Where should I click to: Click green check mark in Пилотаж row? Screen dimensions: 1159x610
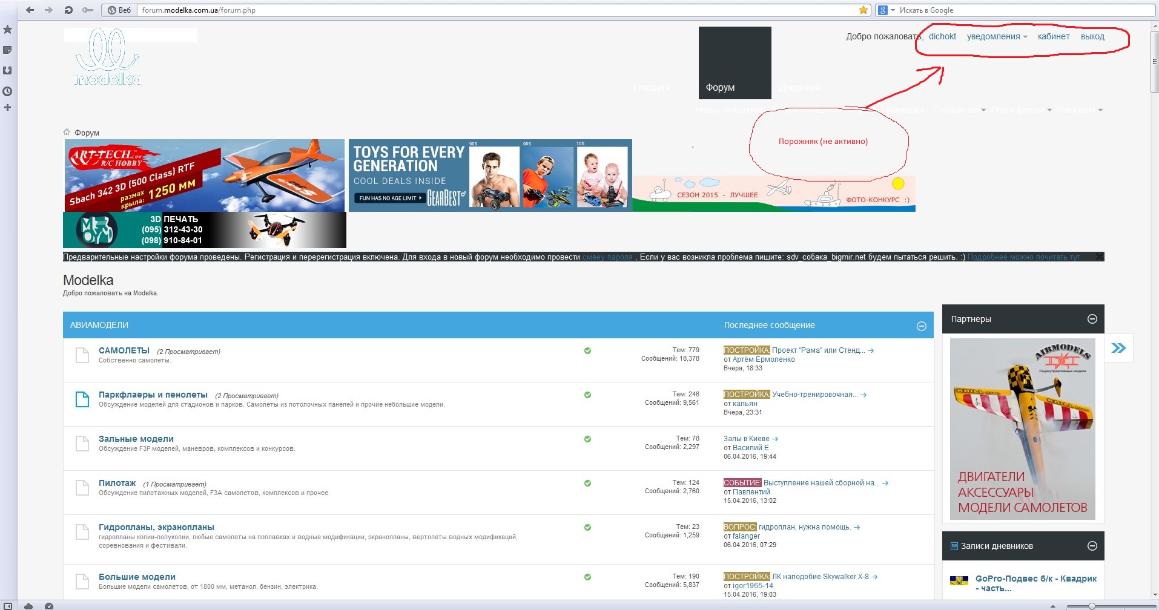coord(587,483)
